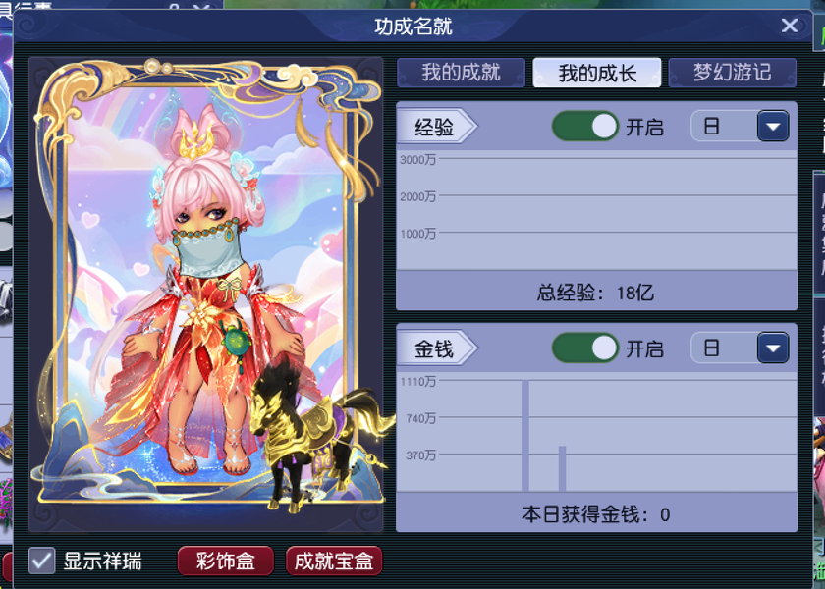
Task: Click the 金钱 arrow label
Action: coord(436,348)
